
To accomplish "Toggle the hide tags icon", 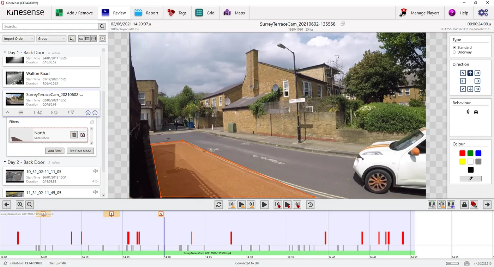I will pos(474,204).
